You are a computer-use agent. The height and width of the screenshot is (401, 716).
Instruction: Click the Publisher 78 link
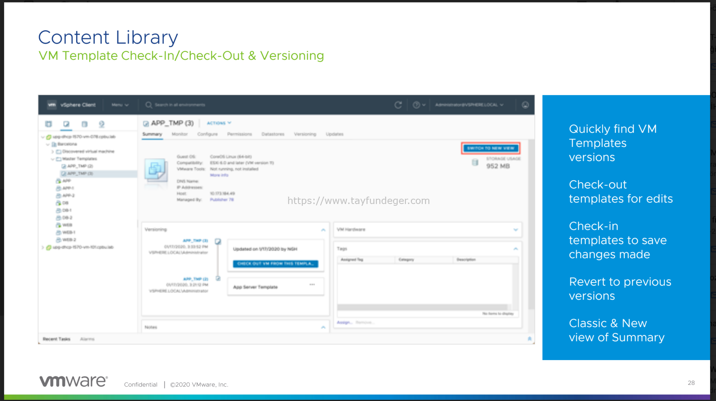pyautogui.click(x=222, y=200)
